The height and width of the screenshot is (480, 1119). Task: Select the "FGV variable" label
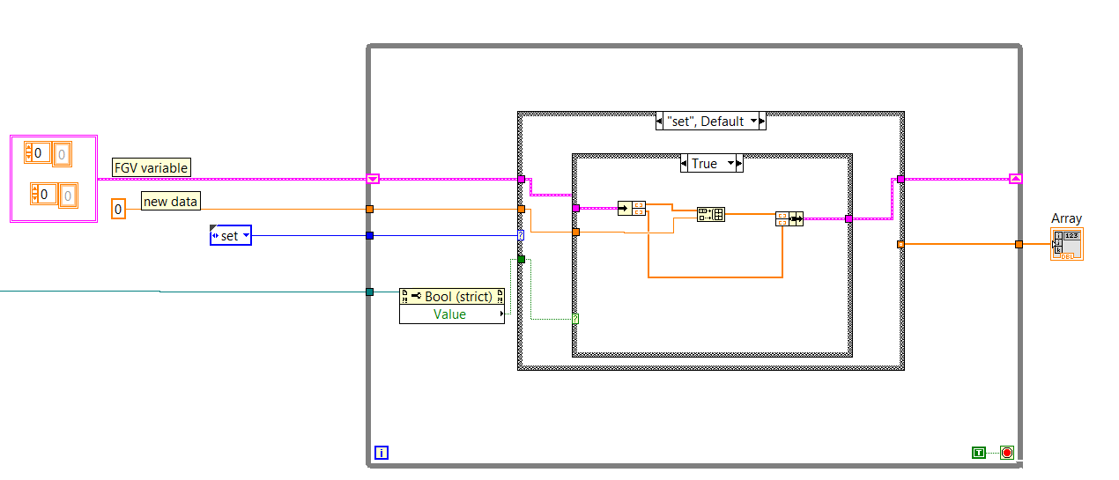[152, 167]
